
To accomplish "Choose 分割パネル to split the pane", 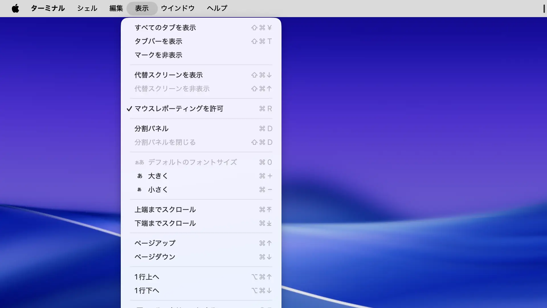I will click(152, 129).
